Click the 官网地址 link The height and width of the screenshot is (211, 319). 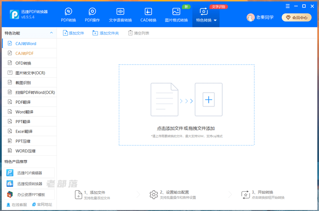(x=42, y=205)
